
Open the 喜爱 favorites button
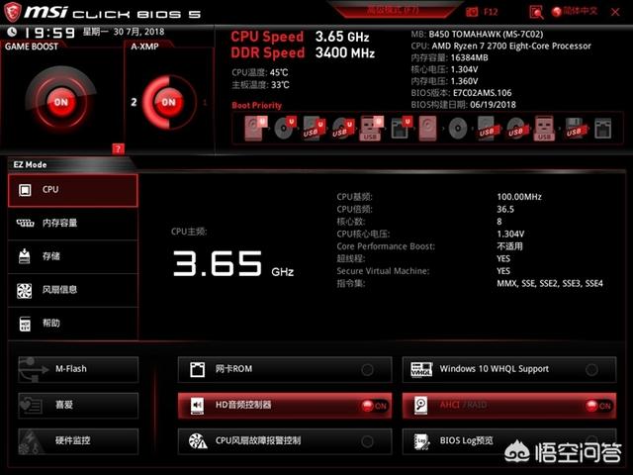(78, 405)
